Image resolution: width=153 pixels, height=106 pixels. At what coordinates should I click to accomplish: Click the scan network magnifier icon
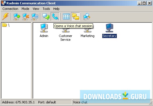pyautogui.click(x=87, y=17)
